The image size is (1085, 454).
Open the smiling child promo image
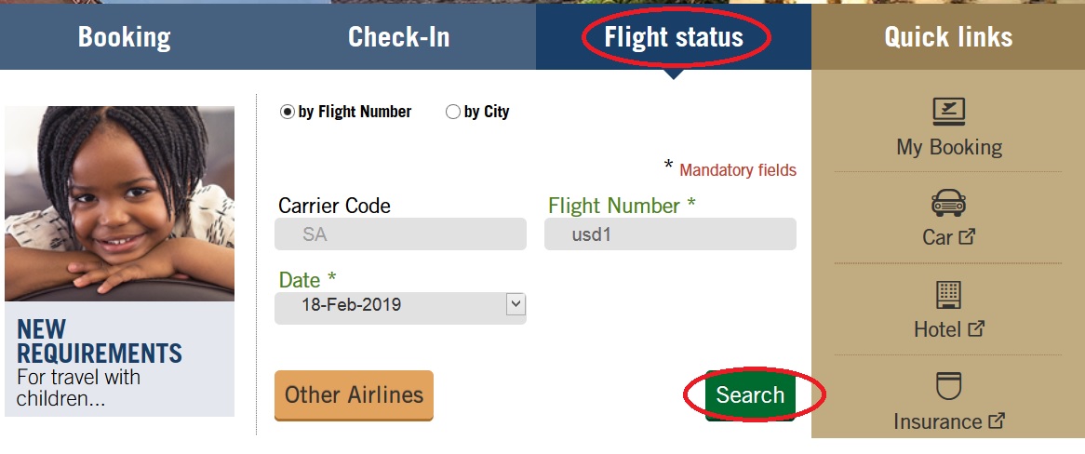point(119,203)
